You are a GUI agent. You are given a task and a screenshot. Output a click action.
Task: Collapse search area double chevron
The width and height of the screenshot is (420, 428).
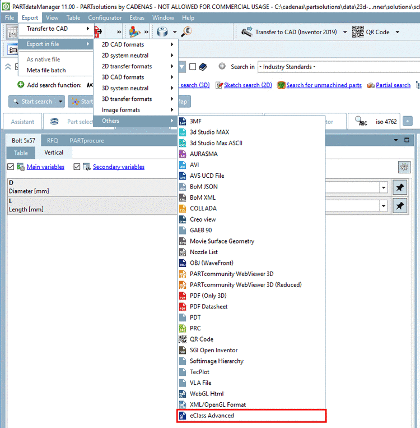click(x=8, y=66)
